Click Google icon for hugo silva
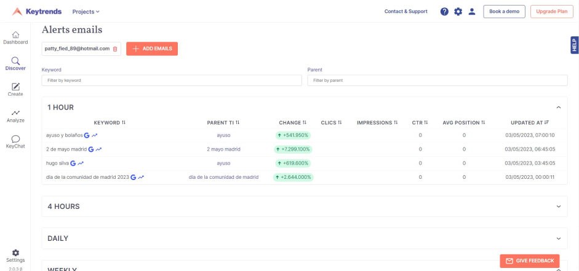Screen dimensions: 579x271 click(73, 163)
